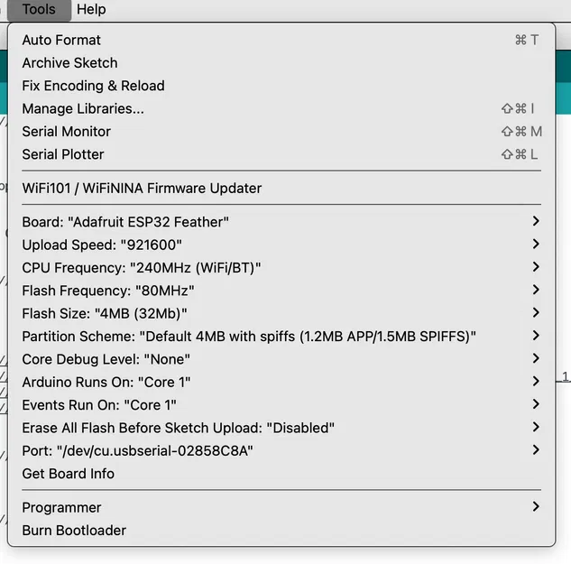Viewport: 571px width, 564px height.
Task: Open the Tools menu in menu bar
Action: 39,10
